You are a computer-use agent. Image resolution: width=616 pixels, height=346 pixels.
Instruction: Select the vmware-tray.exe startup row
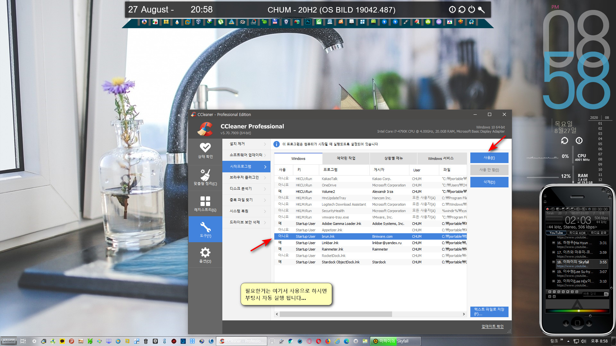click(x=371, y=217)
